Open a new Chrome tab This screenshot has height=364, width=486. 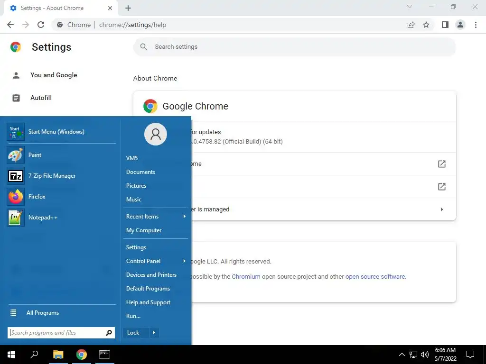[x=128, y=8]
